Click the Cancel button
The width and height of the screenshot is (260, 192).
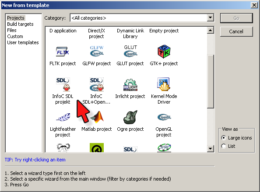pos(236,31)
